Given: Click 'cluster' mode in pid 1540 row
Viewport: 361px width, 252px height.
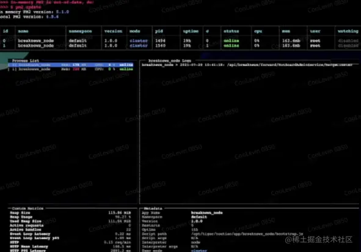Looking at the screenshot, I should pyautogui.click(x=139, y=46).
